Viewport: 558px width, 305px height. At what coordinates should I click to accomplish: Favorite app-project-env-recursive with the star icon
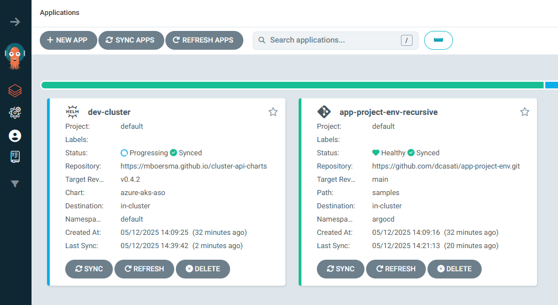(525, 112)
